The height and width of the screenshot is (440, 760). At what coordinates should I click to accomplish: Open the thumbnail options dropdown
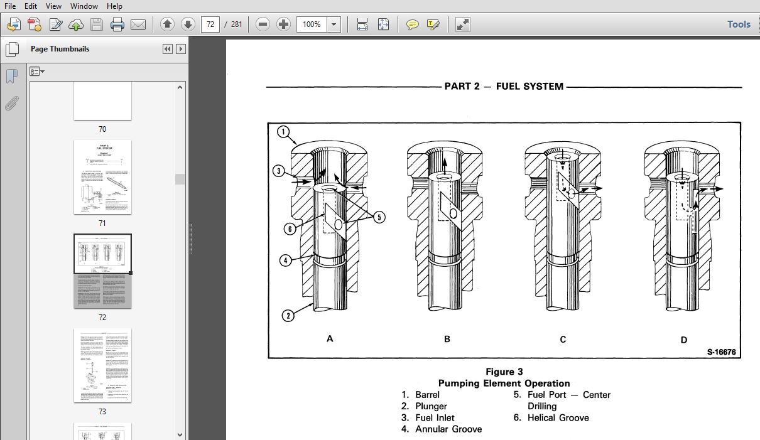coord(37,72)
